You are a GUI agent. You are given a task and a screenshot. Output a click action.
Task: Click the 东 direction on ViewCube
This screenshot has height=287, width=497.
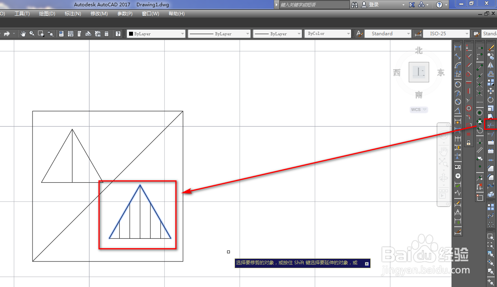441,73
